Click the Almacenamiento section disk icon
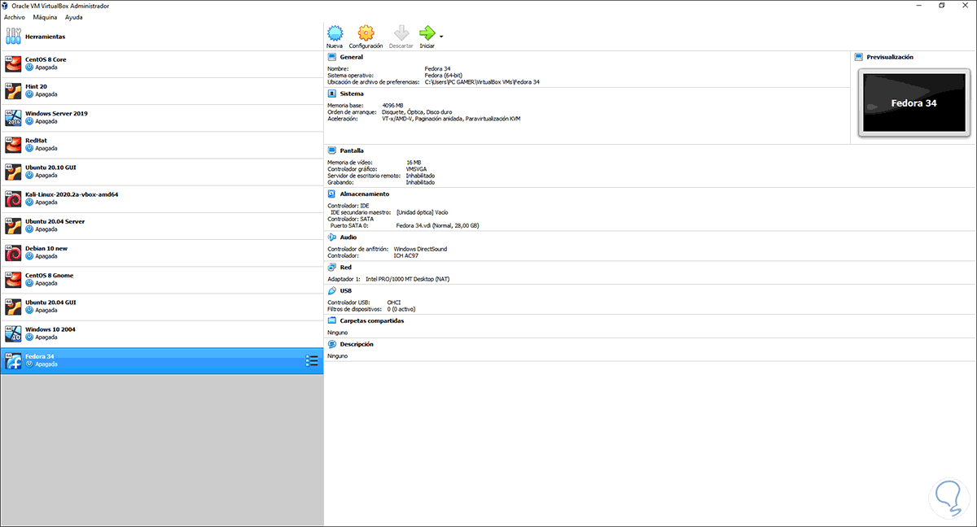The width and height of the screenshot is (977, 527). tap(331, 194)
